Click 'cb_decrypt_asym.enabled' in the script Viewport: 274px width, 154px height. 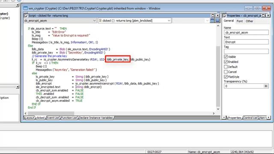point(53,101)
